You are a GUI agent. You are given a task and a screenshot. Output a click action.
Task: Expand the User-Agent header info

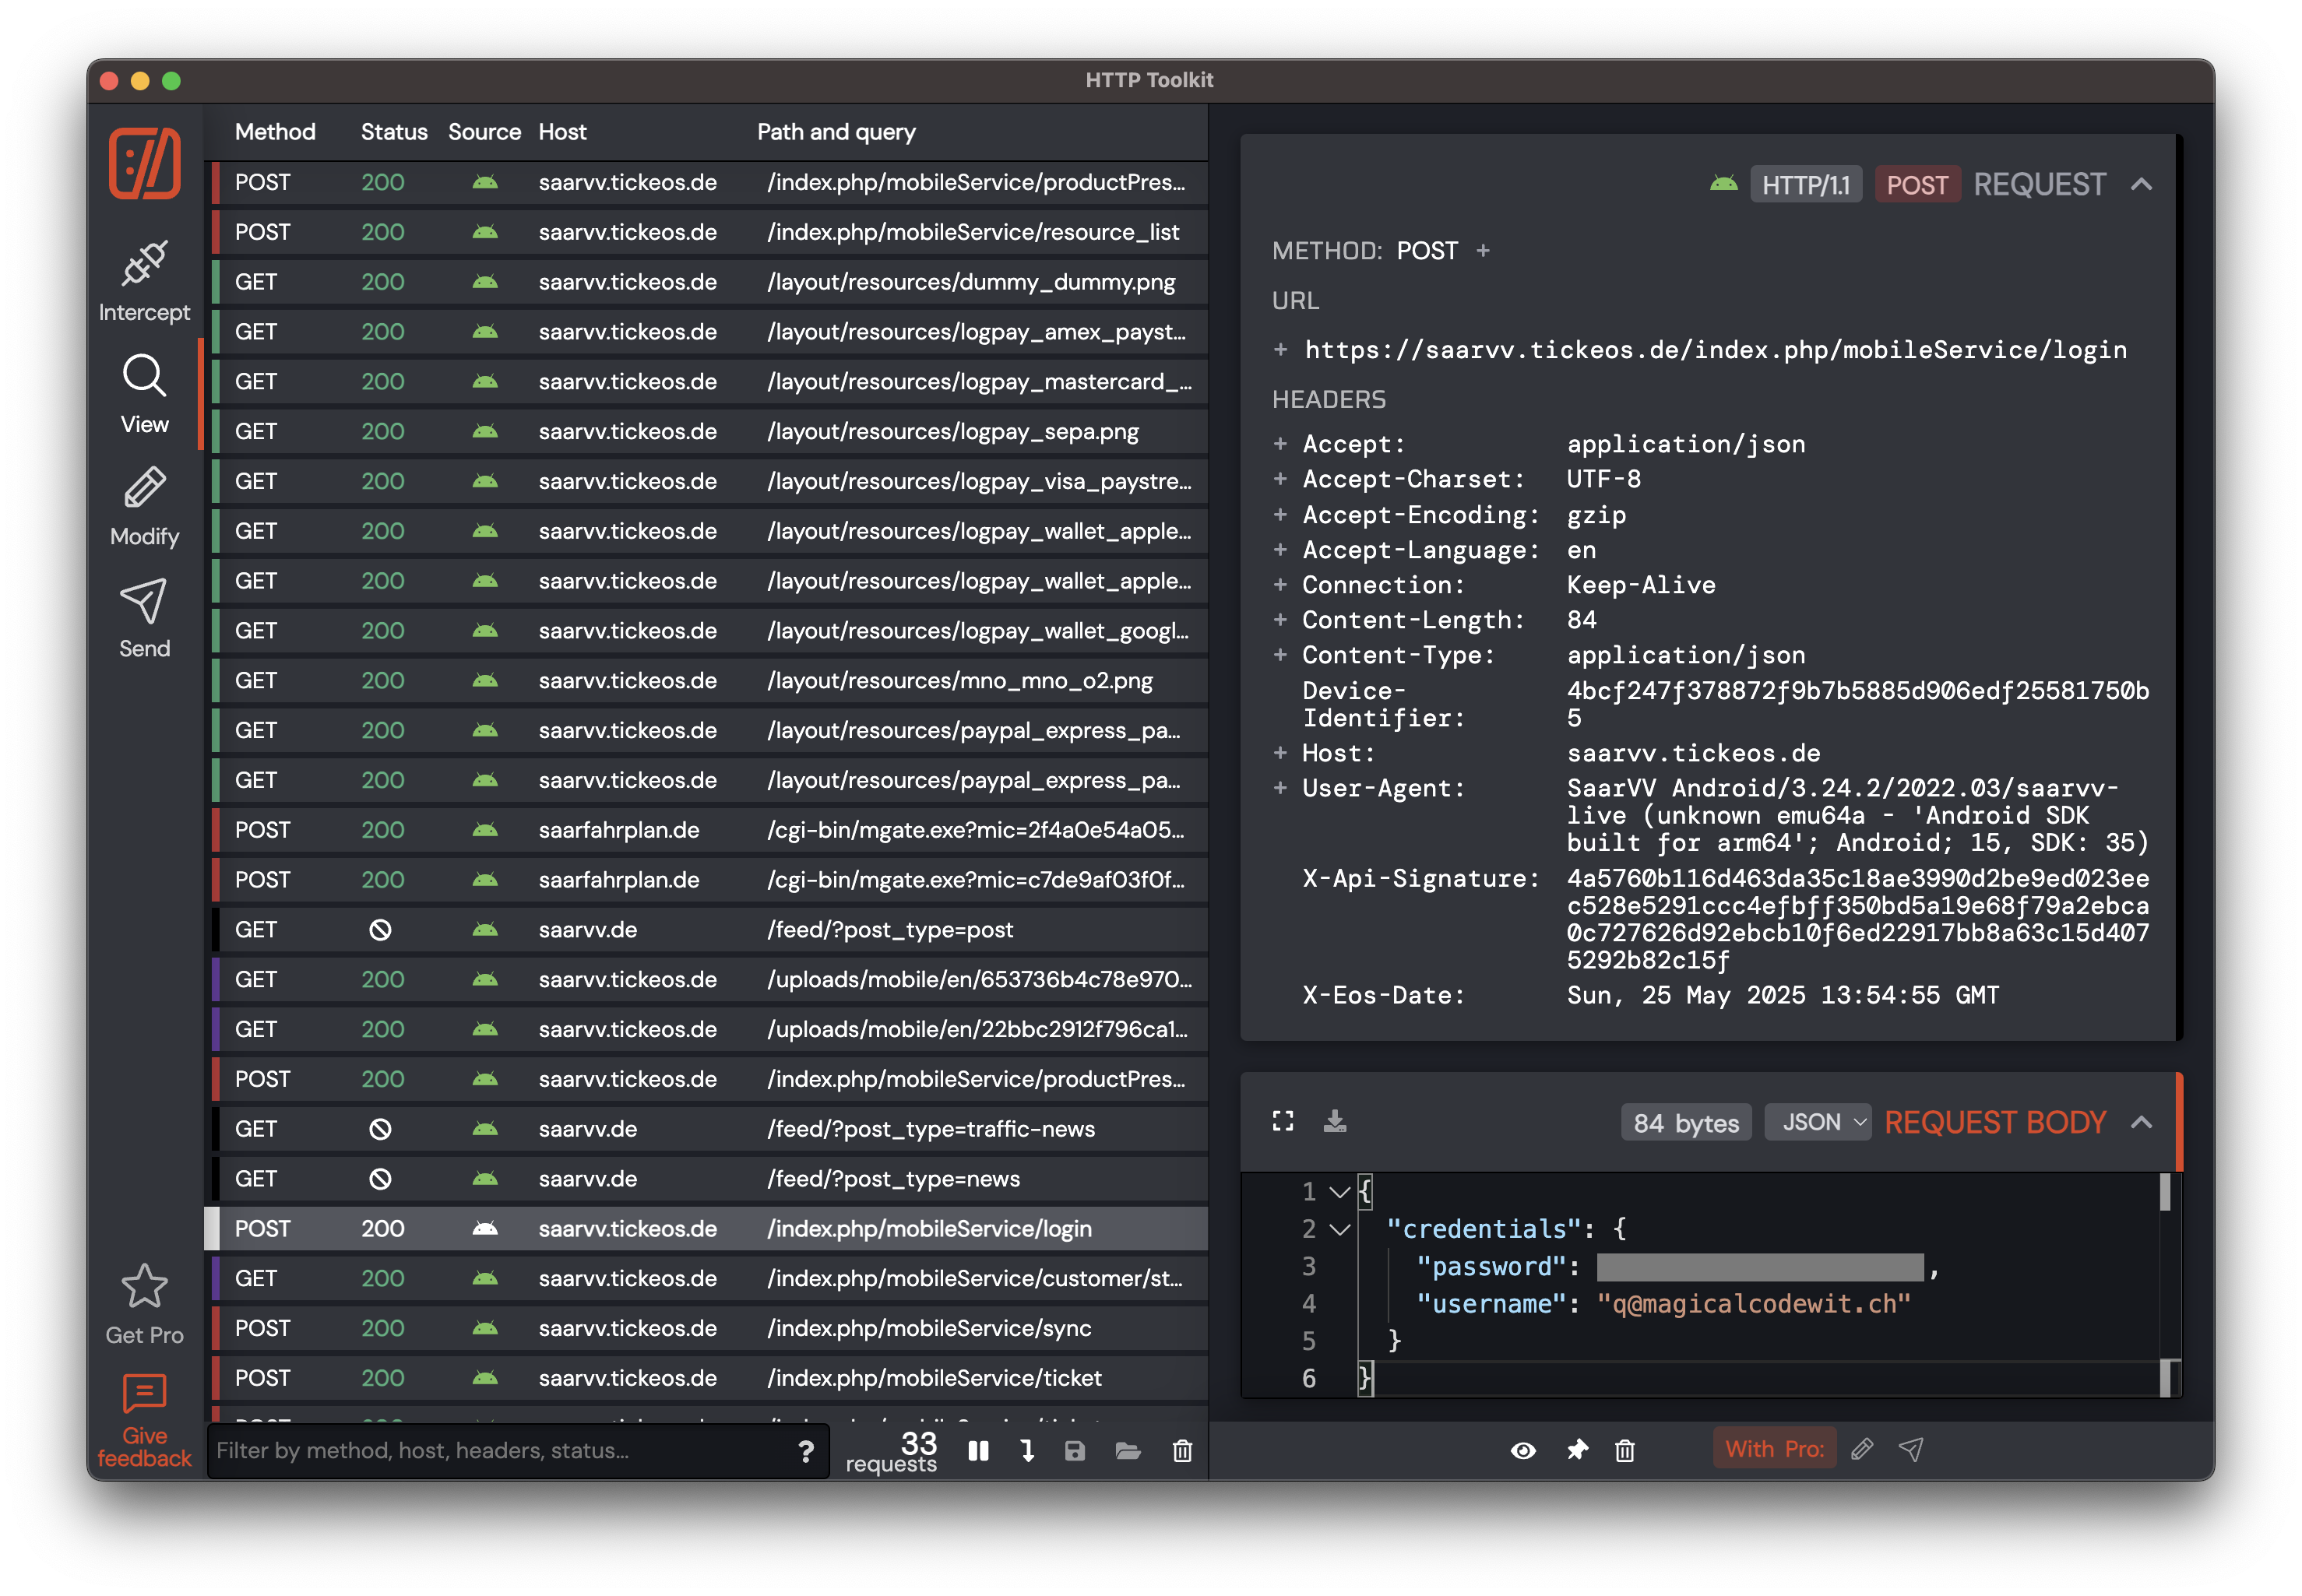[1280, 788]
